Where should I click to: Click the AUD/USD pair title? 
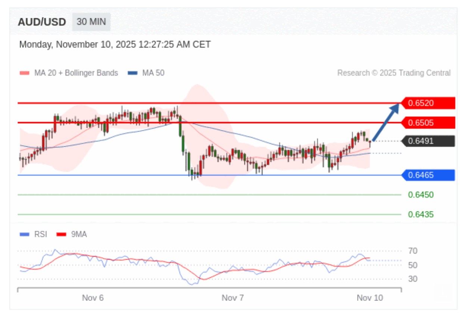click(42, 22)
